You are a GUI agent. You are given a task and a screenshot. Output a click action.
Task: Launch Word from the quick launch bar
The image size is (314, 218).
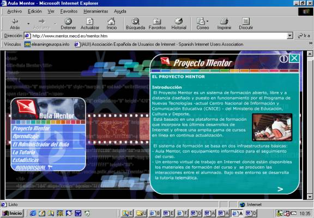pyautogui.click(x=78, y=214)
